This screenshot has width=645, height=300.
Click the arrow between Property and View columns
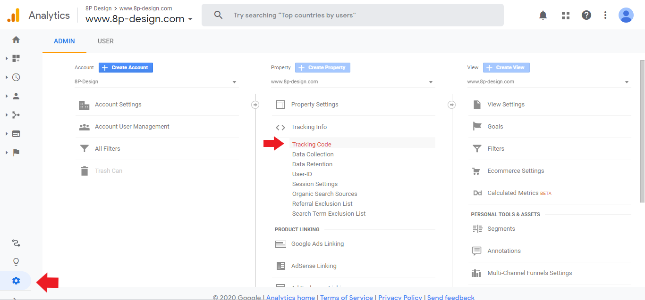pos(452,105)
